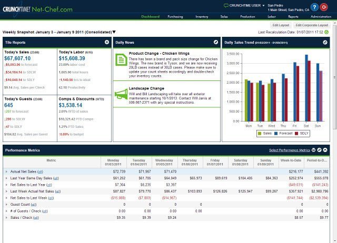This screenshot has height=243, width=337.
Task: Click the red SDLY legend swatch
Action: point(296,134)
